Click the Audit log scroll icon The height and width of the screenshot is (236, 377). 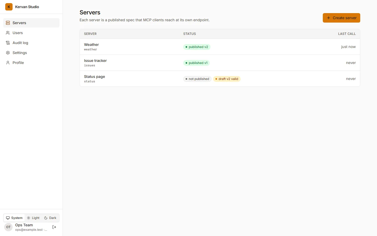(8, 43)
